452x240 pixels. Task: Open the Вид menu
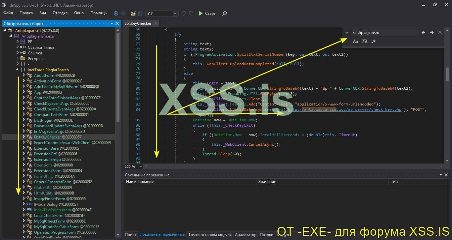tap(43, 13)
